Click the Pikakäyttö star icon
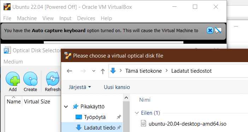 click(76, 106)
